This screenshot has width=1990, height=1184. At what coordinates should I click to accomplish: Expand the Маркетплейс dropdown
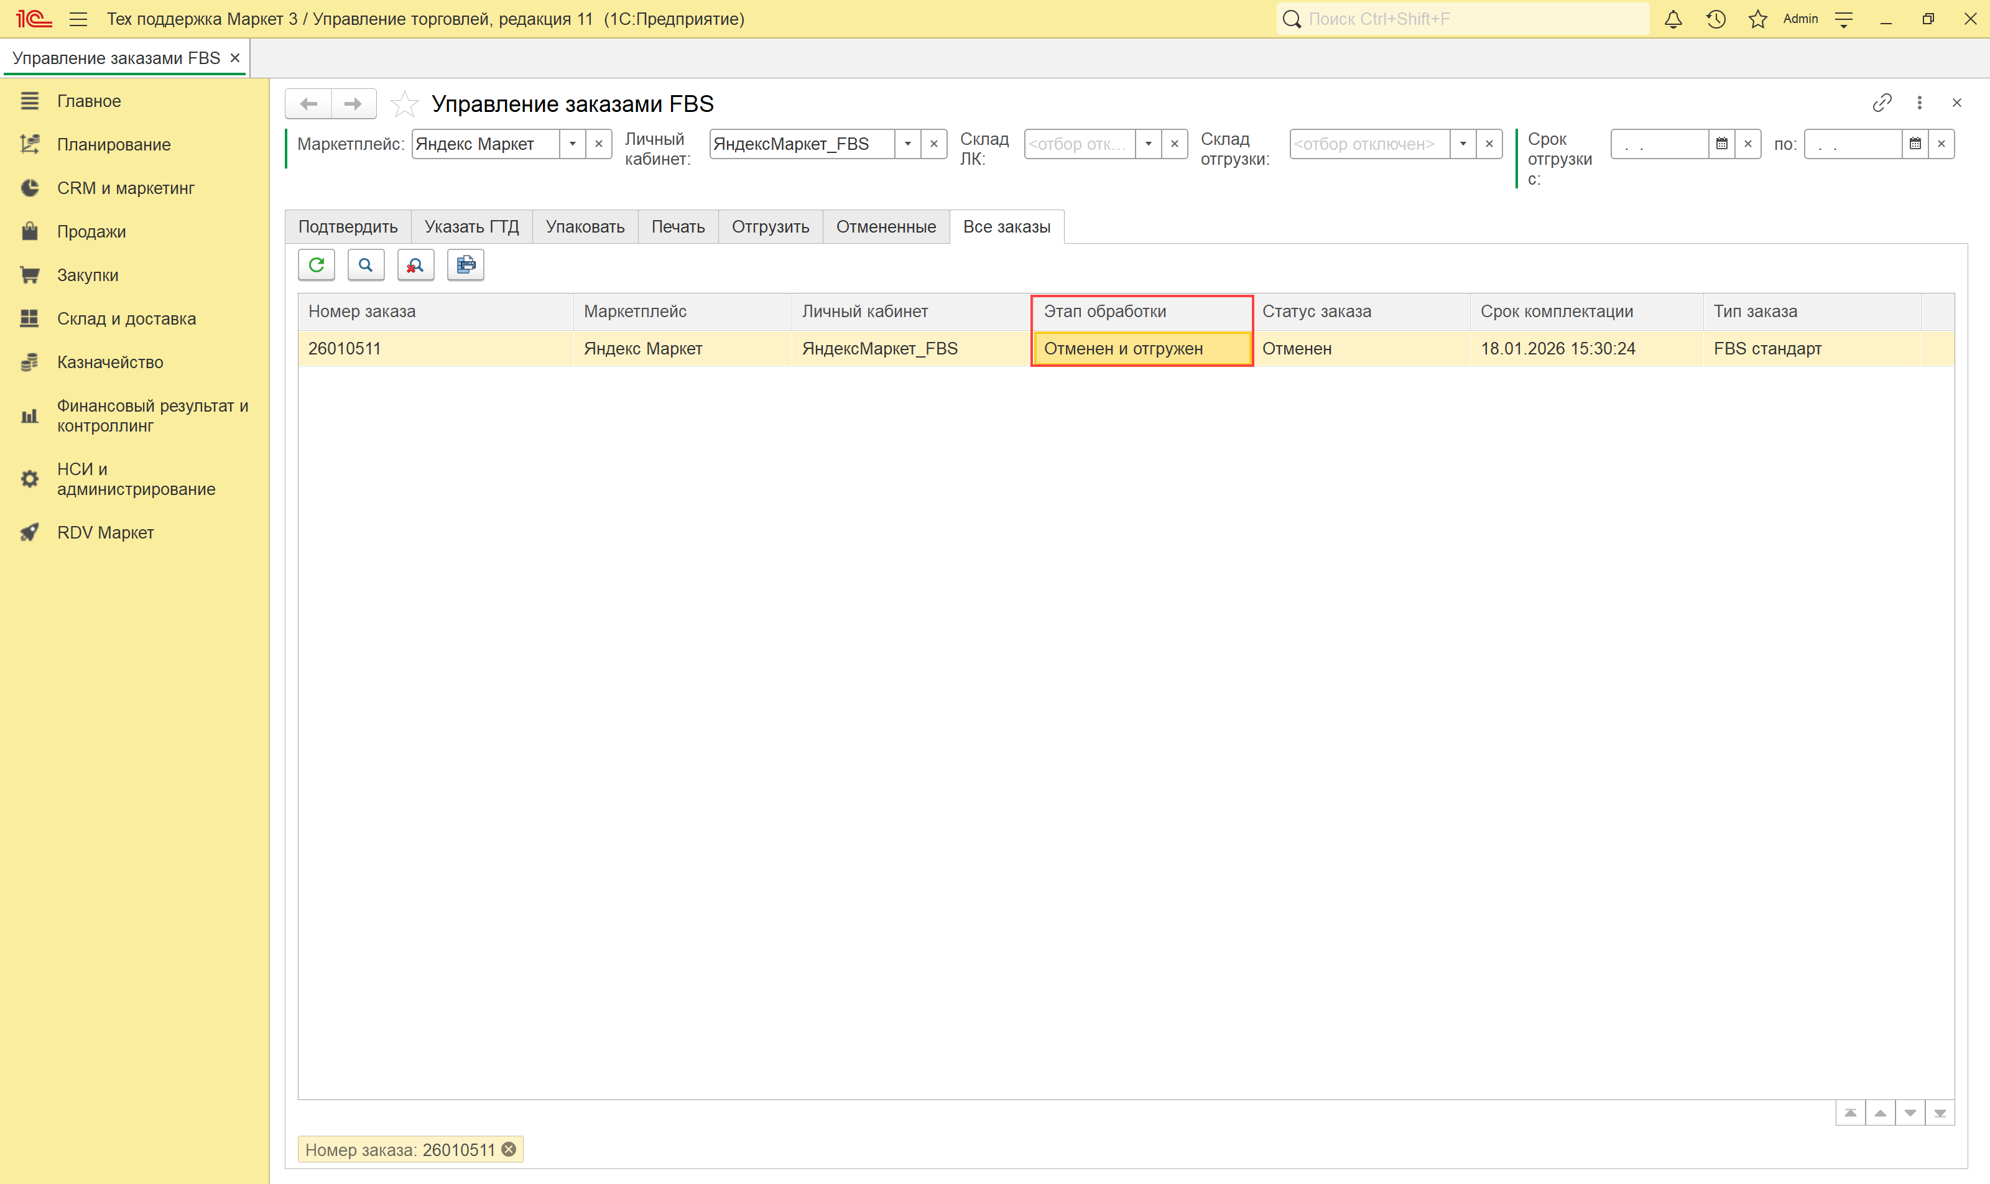(572, 144)
